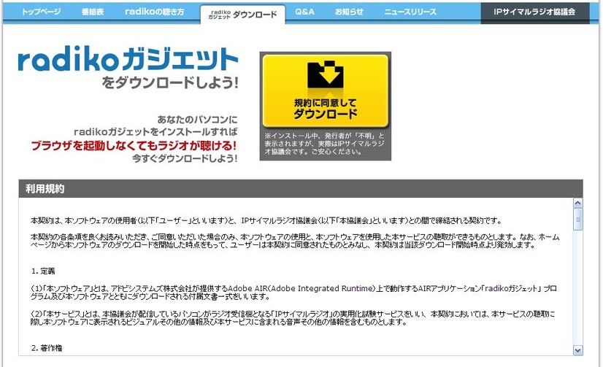Click the yellow 規約に同意してダウンロード button

click(x=326, y=90)
